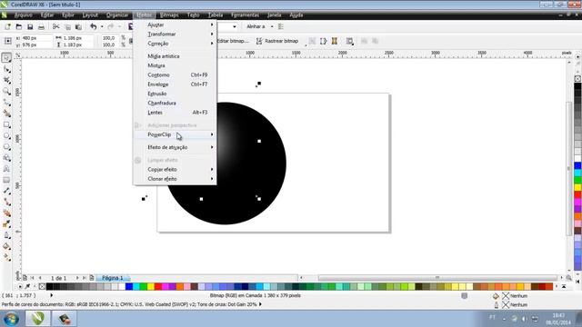
Task: Click the Save disk icon
Action: click(30, 26)
